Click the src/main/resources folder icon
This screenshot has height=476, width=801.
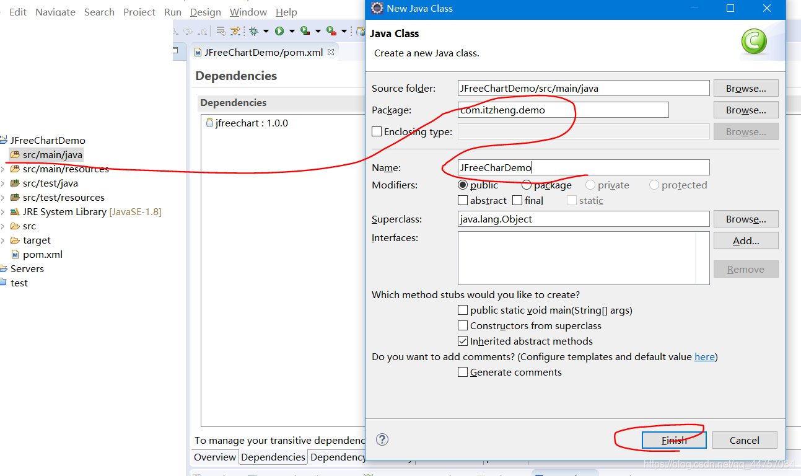[x=15, y=169]
